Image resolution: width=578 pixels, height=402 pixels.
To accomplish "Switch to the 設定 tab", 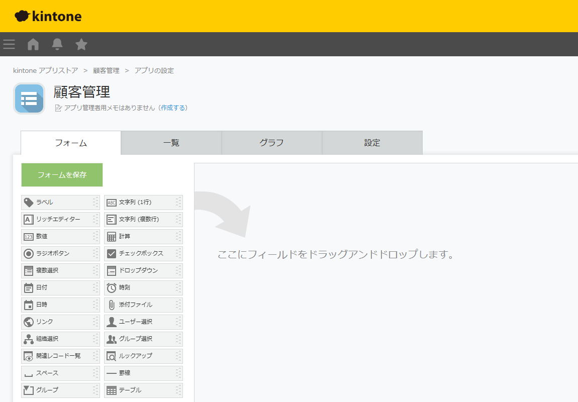I will [x=372, y=143].
